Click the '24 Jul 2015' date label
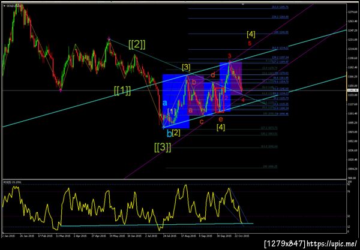 [x=170, y=236]
